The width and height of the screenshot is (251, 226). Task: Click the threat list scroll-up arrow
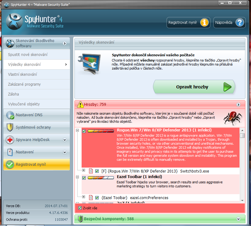coord(242,130)
